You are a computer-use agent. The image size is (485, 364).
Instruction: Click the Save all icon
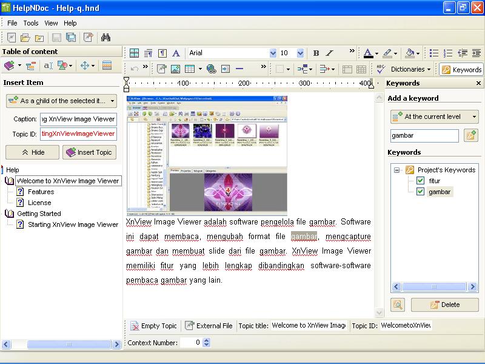71,38
